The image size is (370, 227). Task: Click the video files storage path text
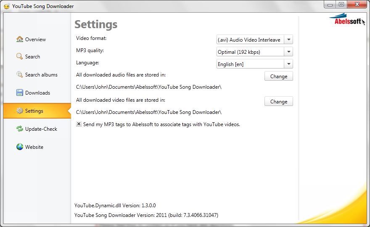pos(149,112)
